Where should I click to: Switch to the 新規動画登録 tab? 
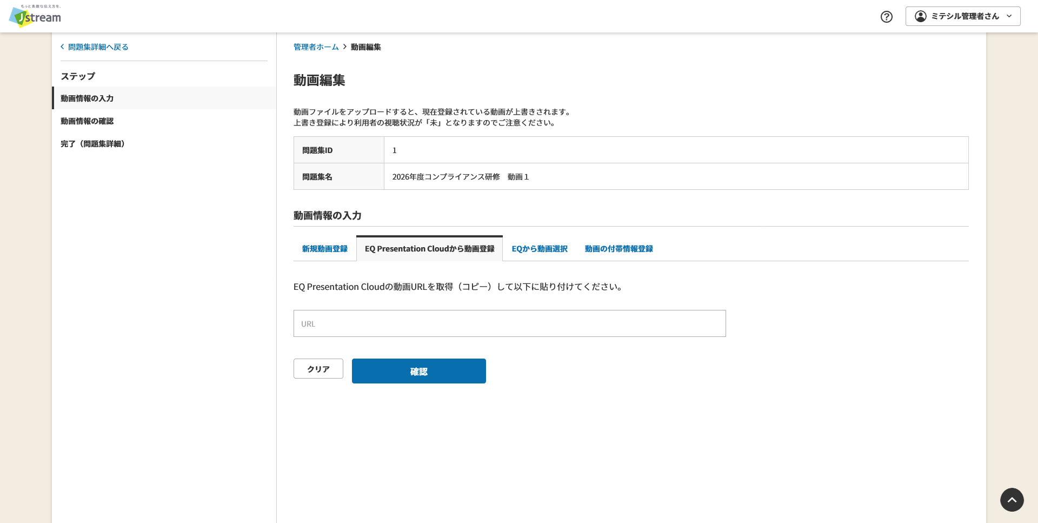click(325, 249)
